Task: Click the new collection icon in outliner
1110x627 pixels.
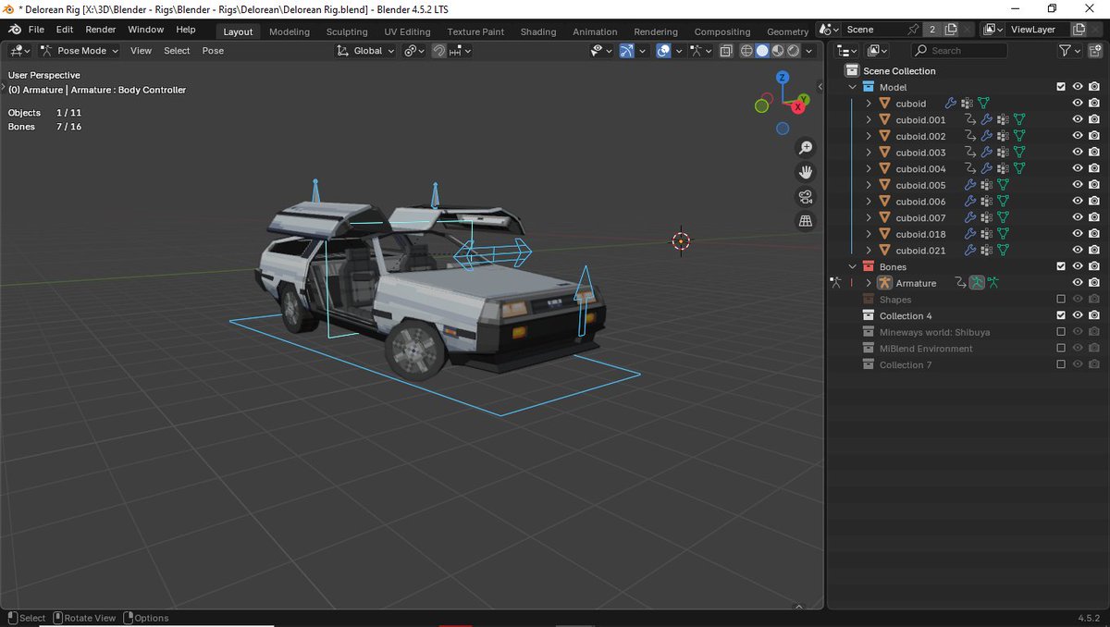Action: click(x=1094, y=51)
